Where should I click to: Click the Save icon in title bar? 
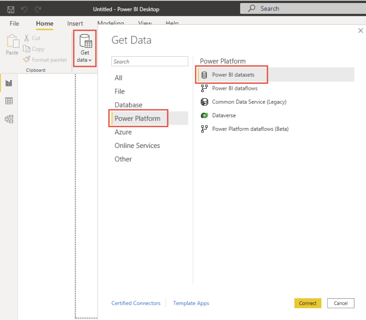pyautogui.click(x=10, y=9)
